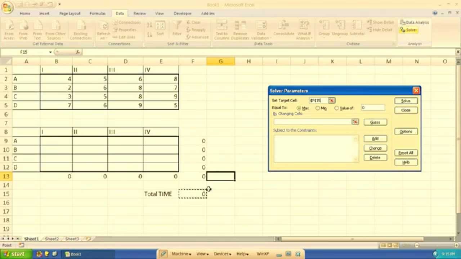This screenshot has height=259, width=461.
Task: Open Refresh All dropdown
Action: coord(103,30)
